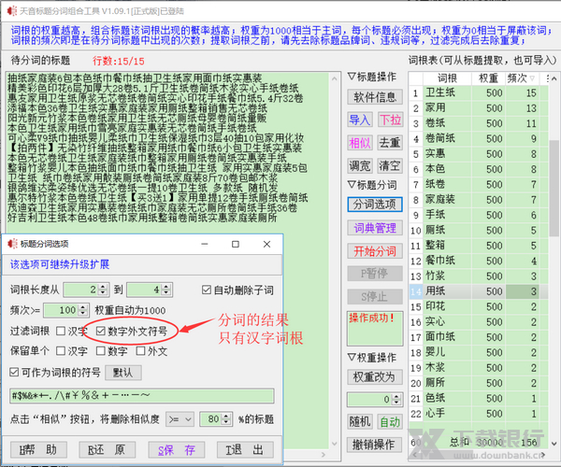Click the R还原 button
The image size is (561, 467).
[108, 450]
